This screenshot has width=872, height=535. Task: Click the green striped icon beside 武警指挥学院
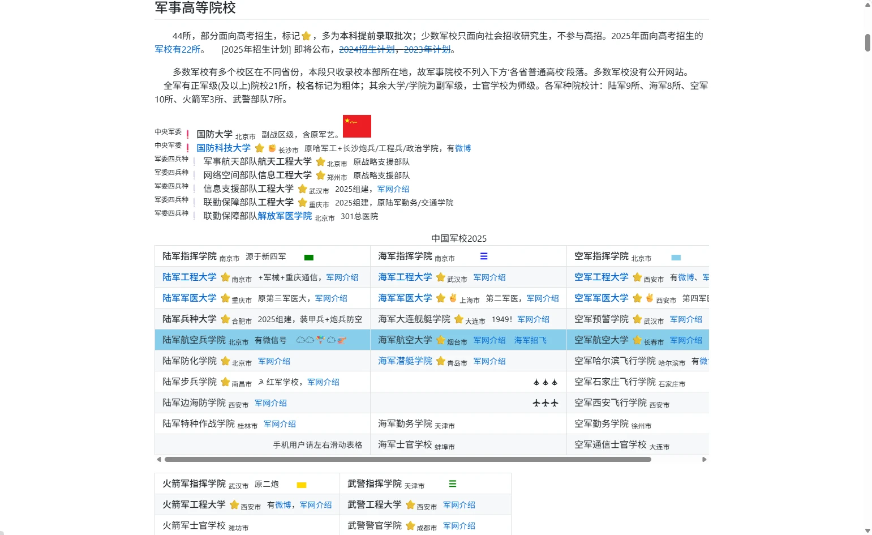tap(452, 484)
